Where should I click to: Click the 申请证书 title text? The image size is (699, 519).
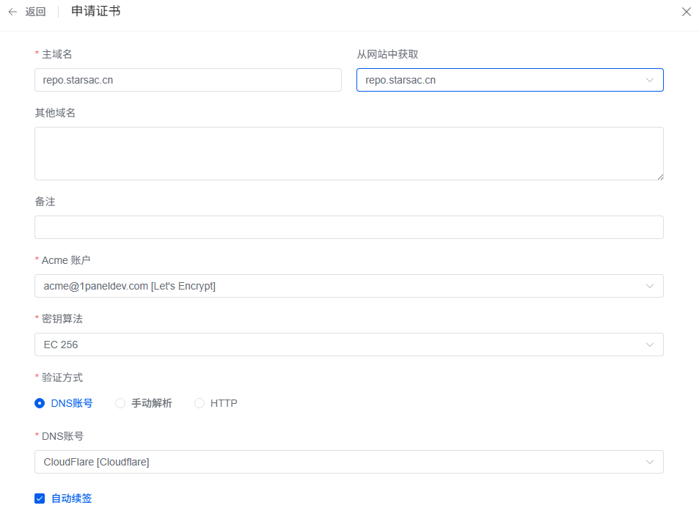pos(96,11)
